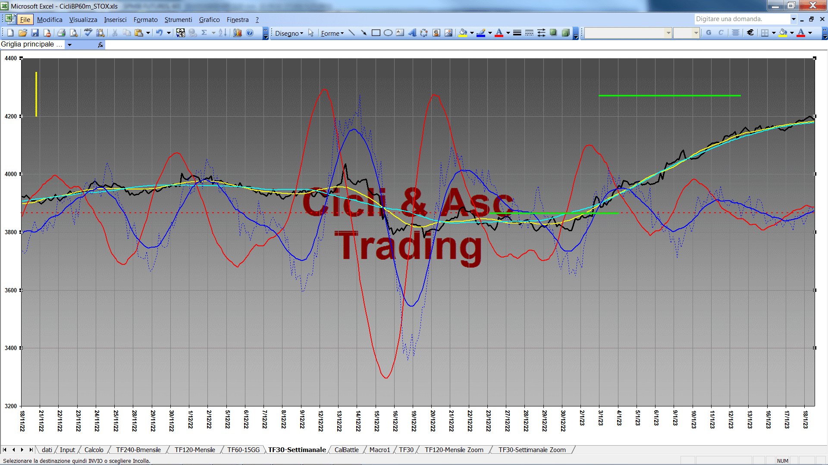
Task: Choose the Line Style tool
Action: [x=517, y=33]
